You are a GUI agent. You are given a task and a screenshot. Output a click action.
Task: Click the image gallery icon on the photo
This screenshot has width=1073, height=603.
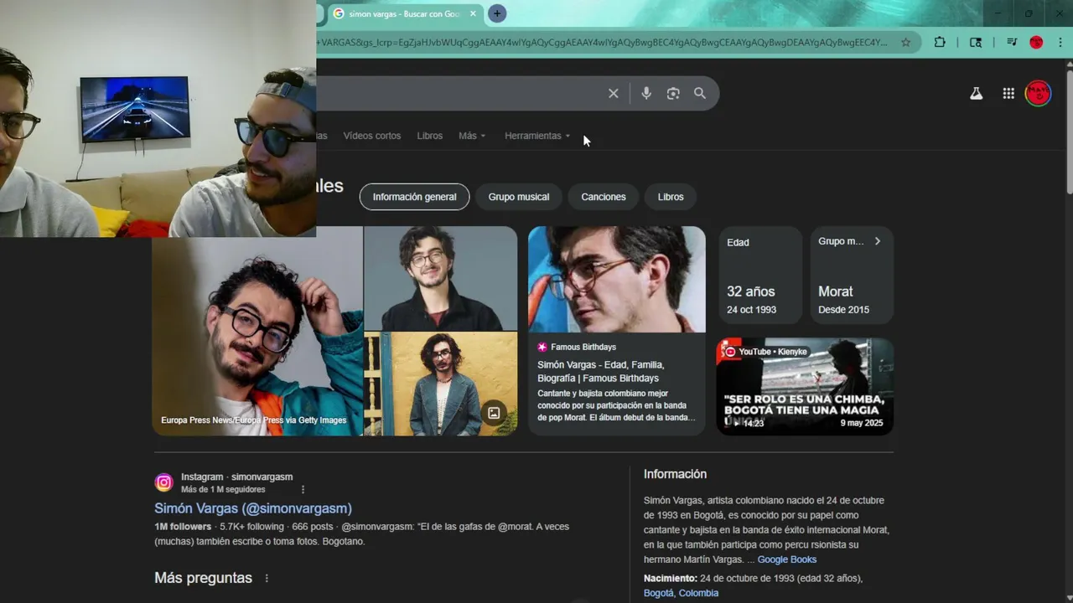point(494,413)
